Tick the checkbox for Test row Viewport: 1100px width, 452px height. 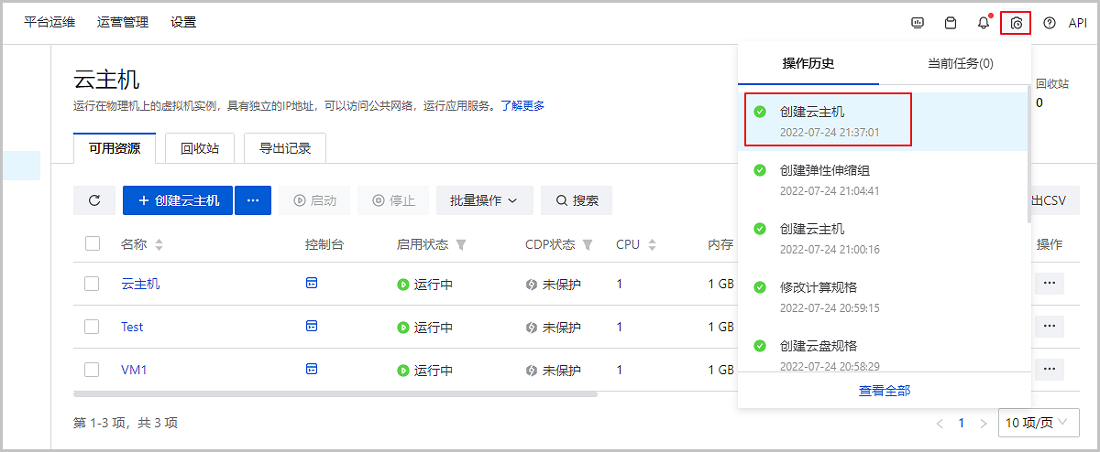92,327
